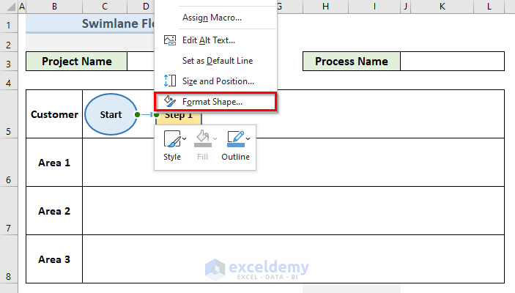Click the Format Shape paint bucket icon
This screenshot has height=293, width=515.
click(x=169, y=101)
